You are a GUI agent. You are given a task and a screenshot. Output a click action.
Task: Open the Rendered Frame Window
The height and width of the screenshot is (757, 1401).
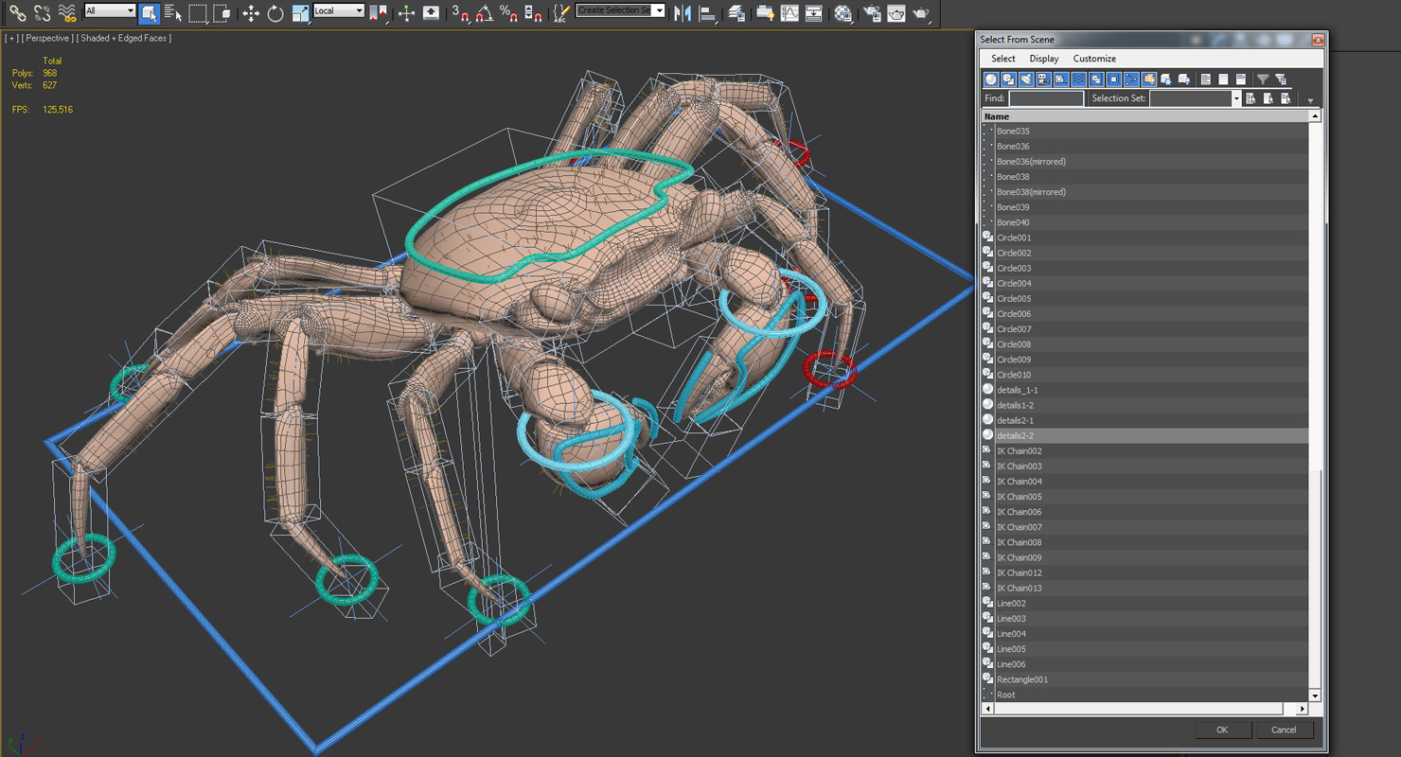(x=896, y=13)
